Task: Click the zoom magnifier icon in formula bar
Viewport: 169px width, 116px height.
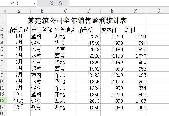Action: pyautogui.click(x=52, y=3)
